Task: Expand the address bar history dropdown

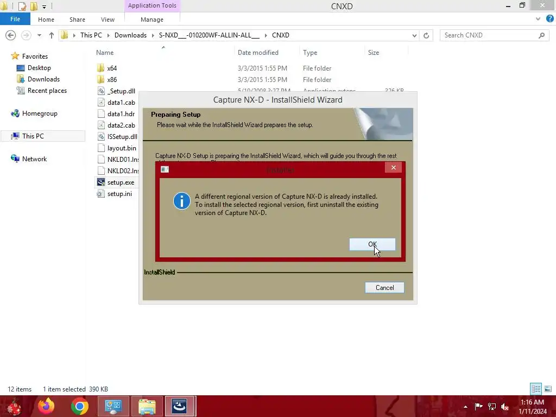Action: (414, 35)
